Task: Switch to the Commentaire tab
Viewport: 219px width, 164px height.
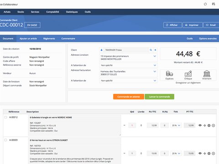Action: click(68, 39)
